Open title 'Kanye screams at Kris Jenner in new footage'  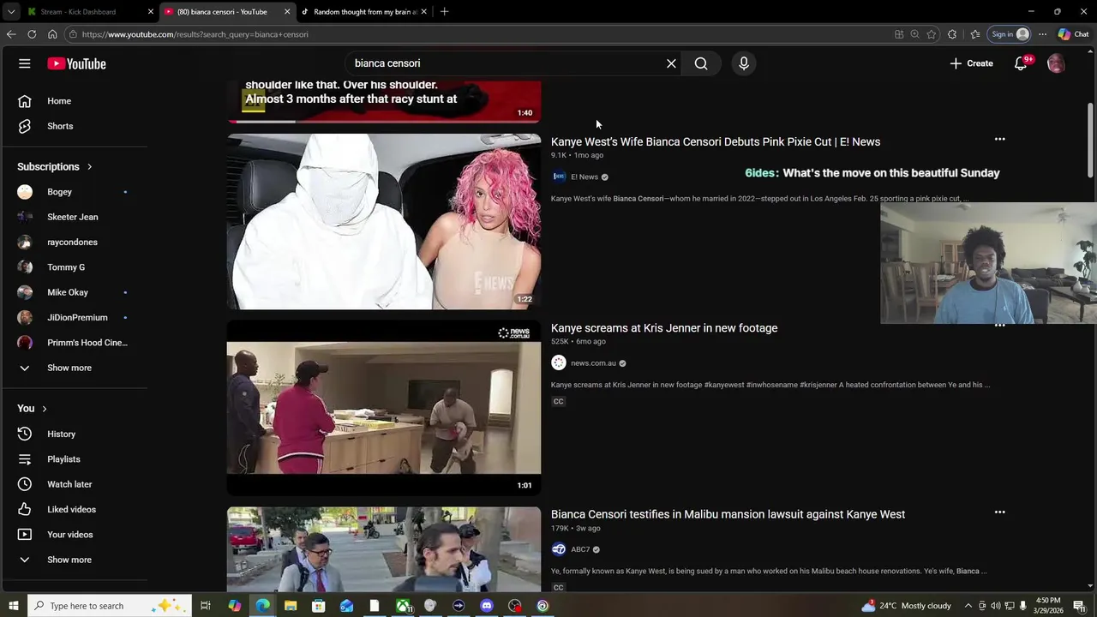[664, 328]
